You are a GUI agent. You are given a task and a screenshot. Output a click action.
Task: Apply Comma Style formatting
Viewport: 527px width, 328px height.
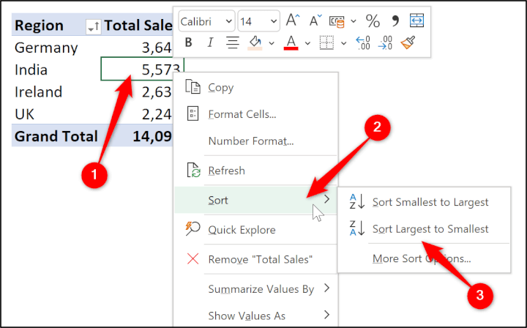395,20
